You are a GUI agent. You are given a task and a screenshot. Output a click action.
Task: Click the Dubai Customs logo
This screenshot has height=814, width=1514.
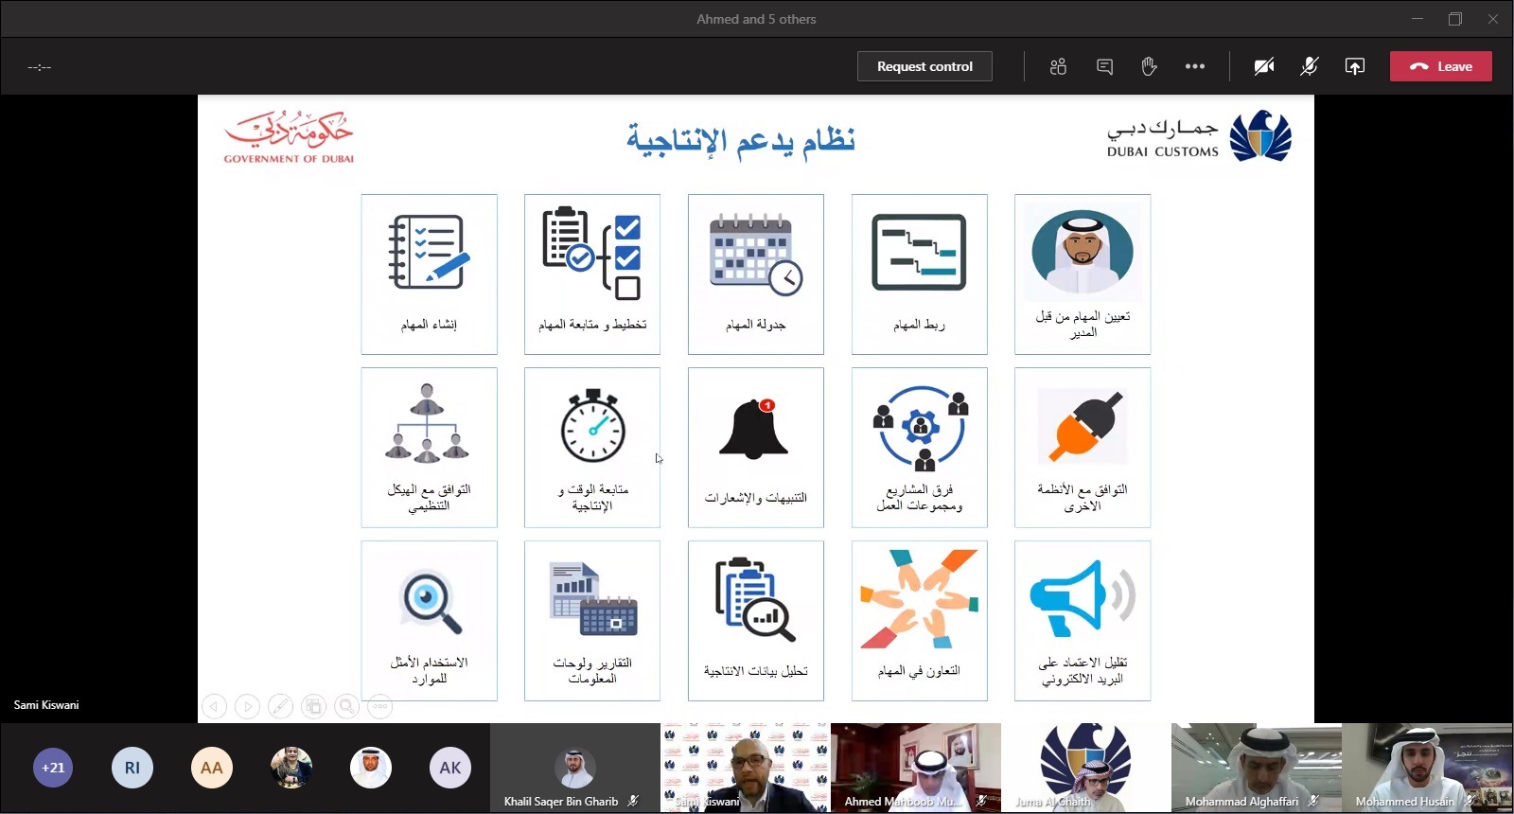tap(1200, 137)
